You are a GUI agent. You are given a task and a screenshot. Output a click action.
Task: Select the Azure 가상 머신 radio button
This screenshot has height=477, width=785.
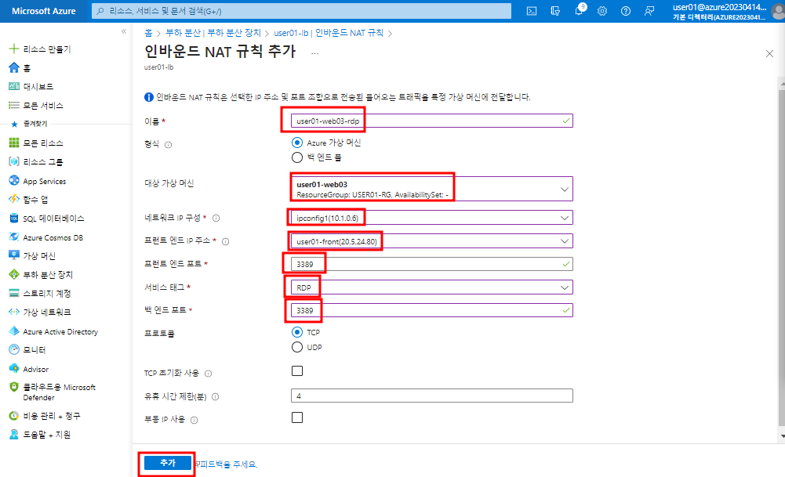[x=297, y=143]
